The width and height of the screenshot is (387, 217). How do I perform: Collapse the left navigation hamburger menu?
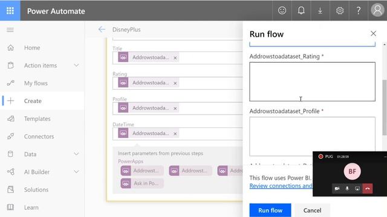[x=10, y=30]
